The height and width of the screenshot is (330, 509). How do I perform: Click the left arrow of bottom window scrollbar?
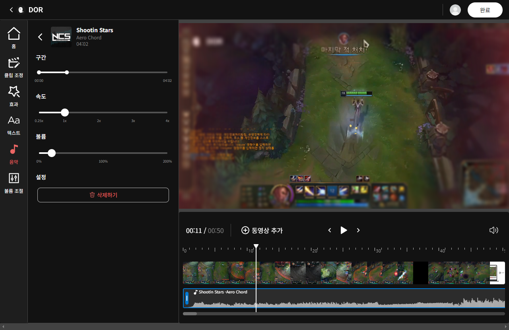coord(3,327)
